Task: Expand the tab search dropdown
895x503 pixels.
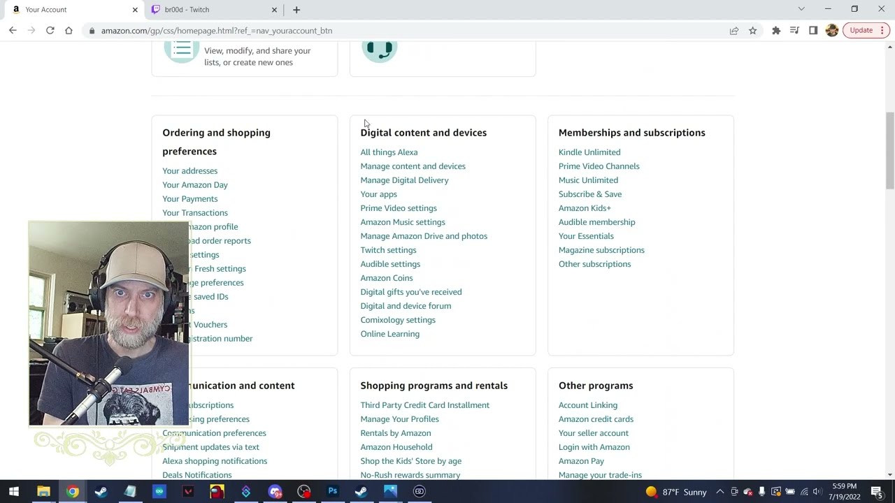Action: coord(801,9)
